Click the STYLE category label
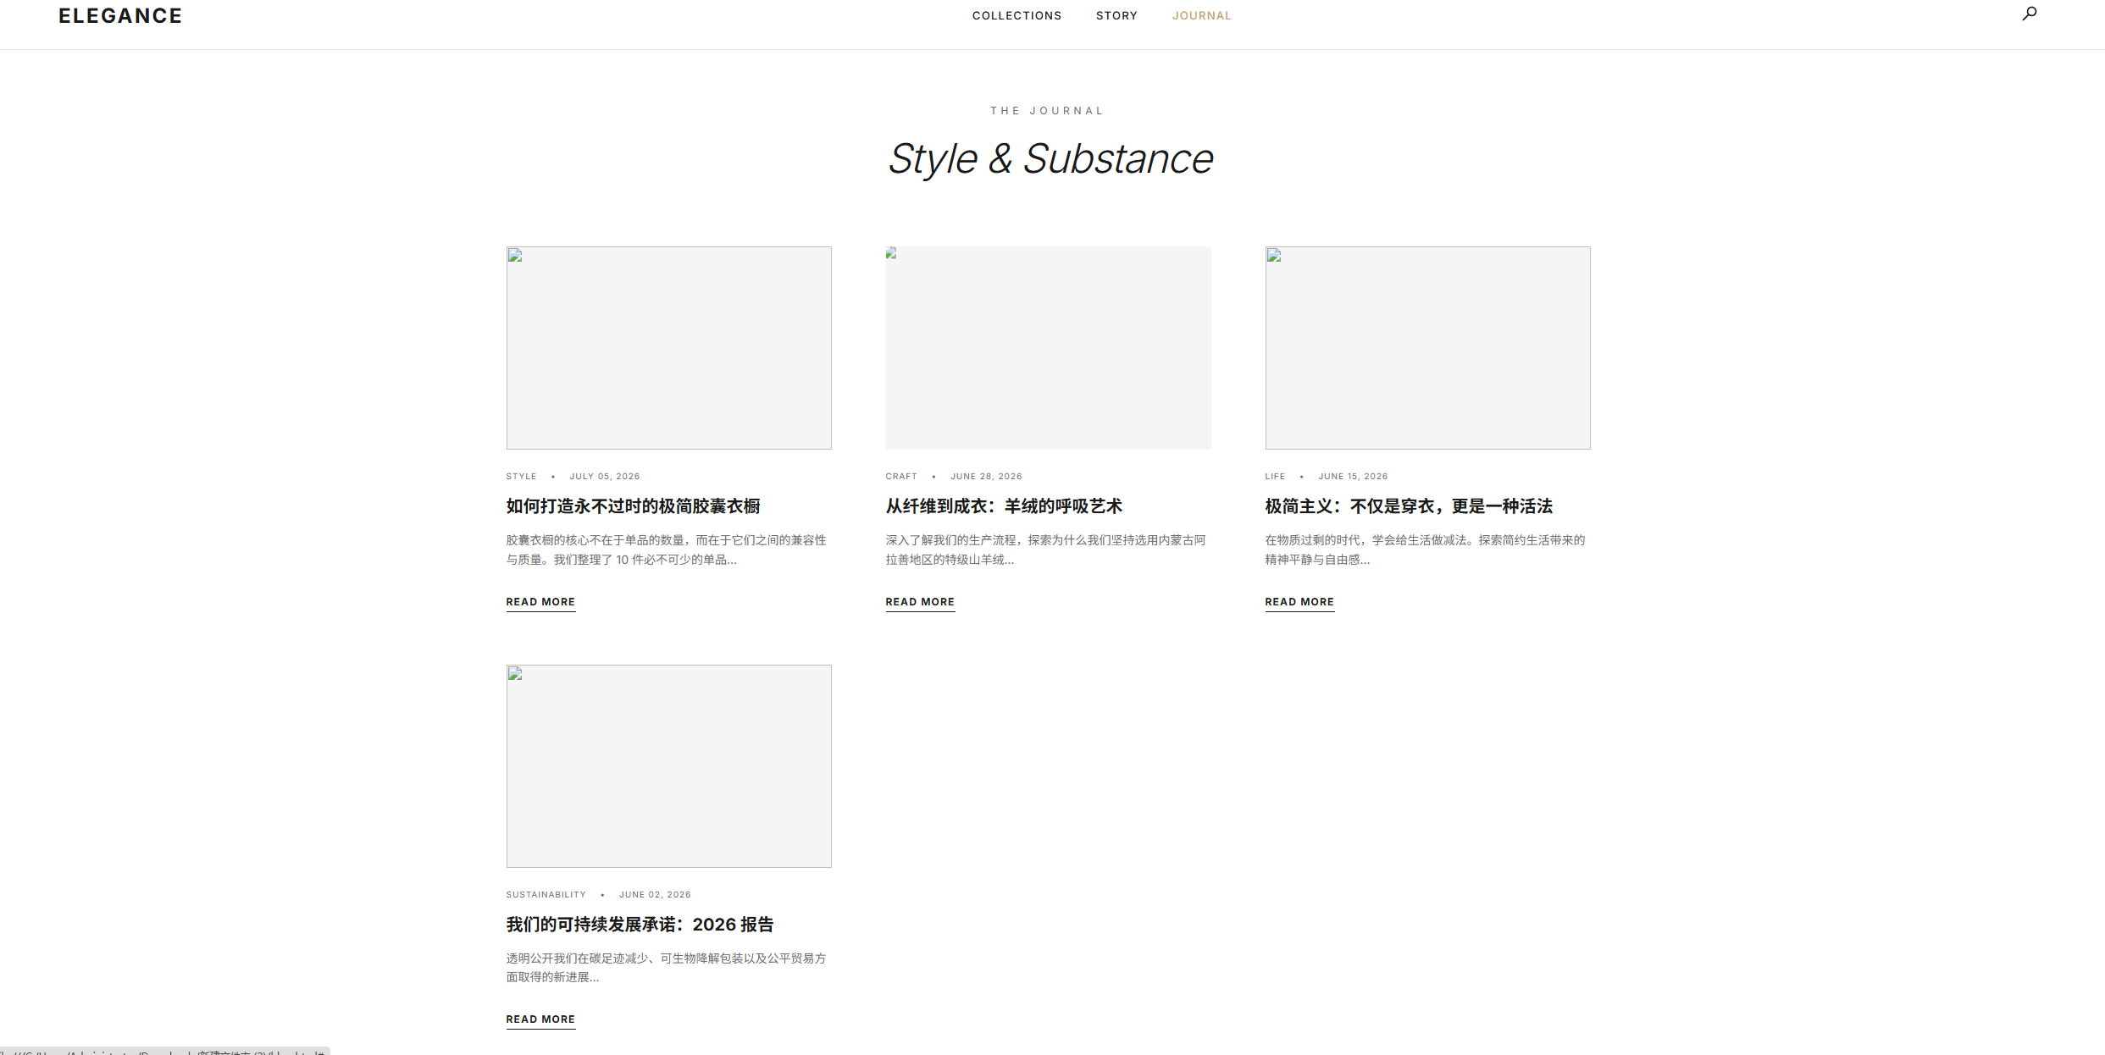Image resolution: width=2105 pixels, height=1055 pixels. (522, 477)
